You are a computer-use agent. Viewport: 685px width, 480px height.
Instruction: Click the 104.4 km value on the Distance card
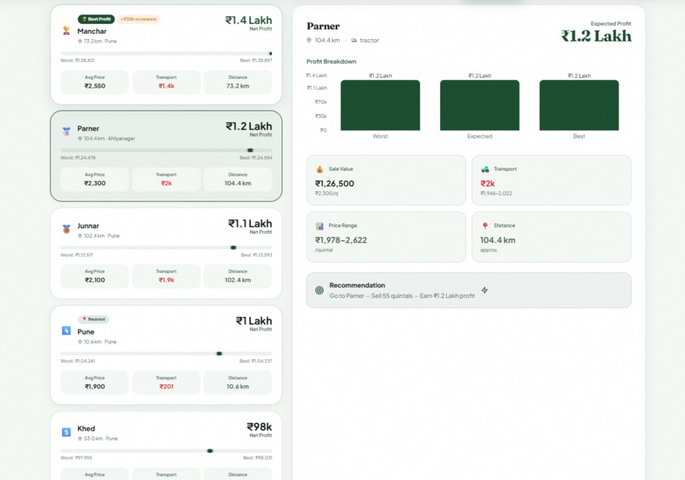[x=497, y=240]
